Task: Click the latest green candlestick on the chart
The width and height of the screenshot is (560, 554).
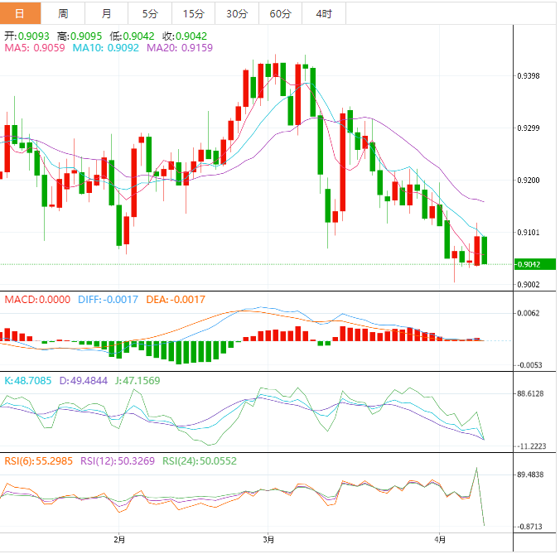Action: pos(485,250)
